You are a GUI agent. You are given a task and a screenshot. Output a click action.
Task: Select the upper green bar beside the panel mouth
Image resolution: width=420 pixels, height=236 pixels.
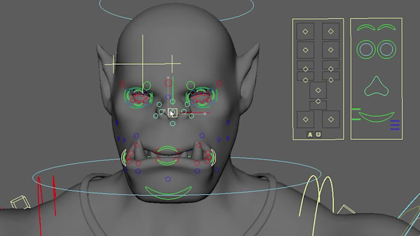356,109
